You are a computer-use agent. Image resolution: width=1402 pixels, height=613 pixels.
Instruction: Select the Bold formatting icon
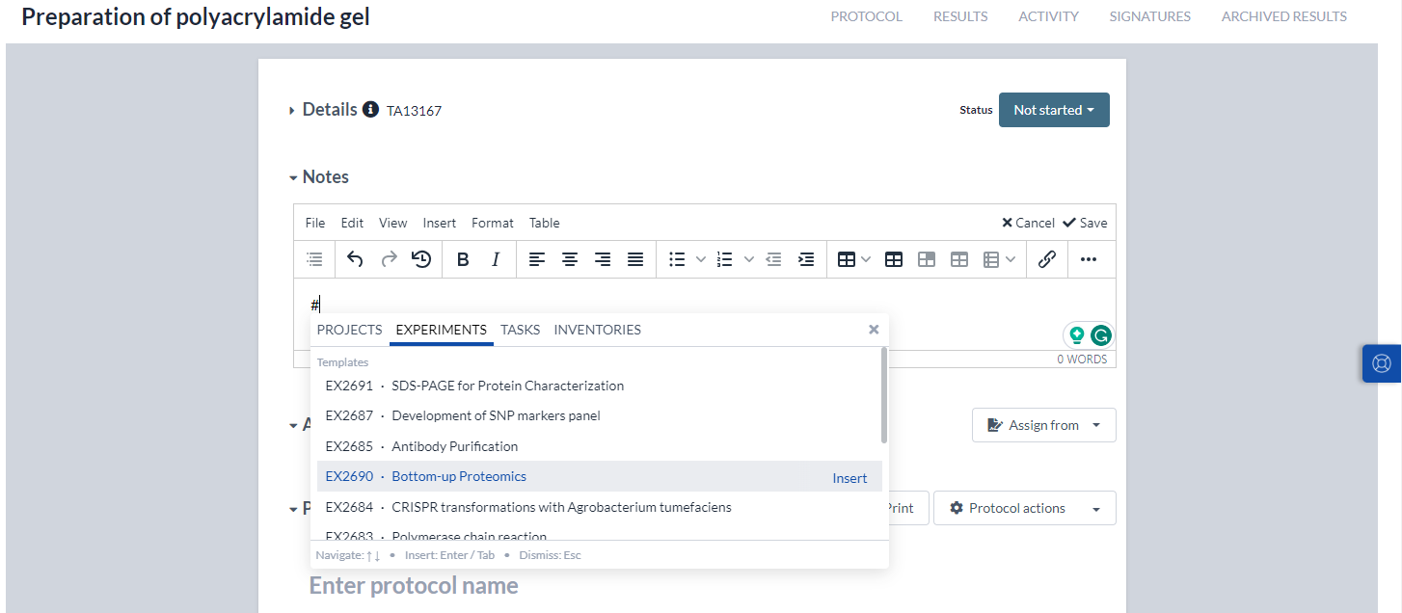463,259
